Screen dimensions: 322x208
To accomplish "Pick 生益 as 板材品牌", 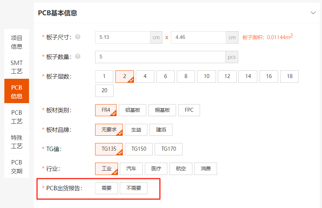I will (x=136, y=130).
